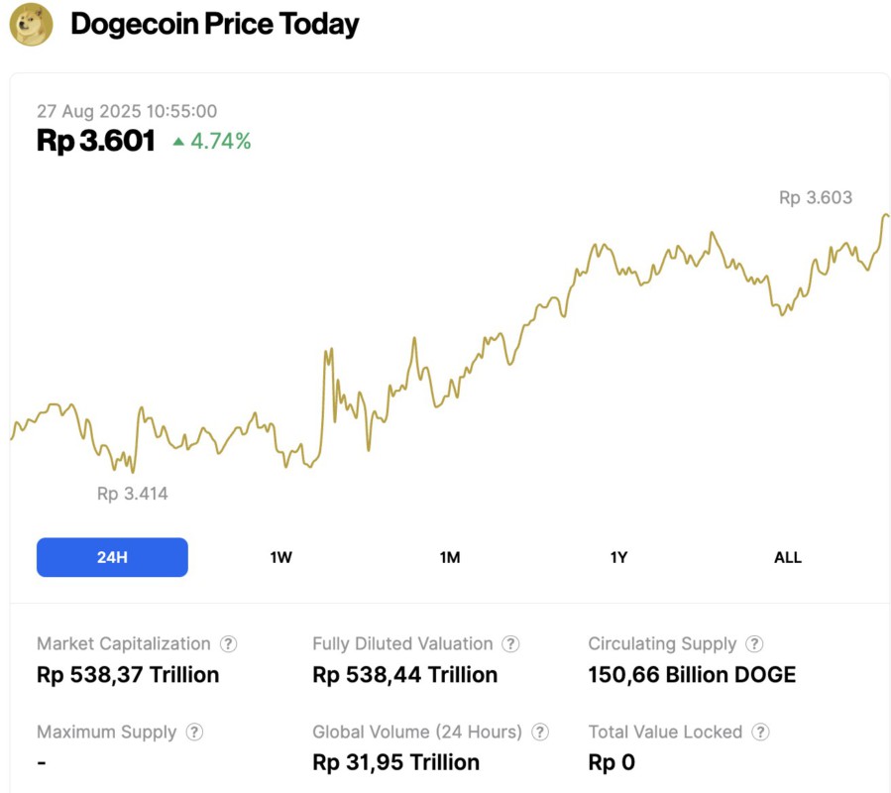Screen dimensions: 891x793
Task: View the 1Y price history
Action: click(618, 557)
